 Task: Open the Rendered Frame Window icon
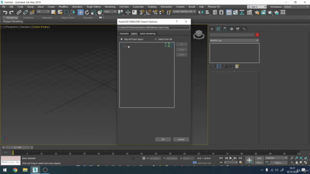coord(263,13)
